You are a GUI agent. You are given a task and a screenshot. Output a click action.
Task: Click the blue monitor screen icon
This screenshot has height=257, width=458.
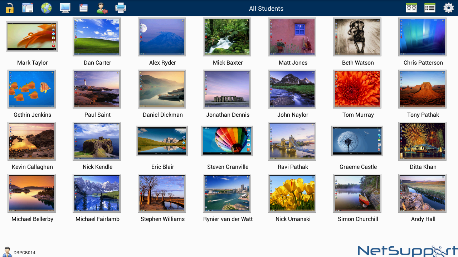[65, 8]
